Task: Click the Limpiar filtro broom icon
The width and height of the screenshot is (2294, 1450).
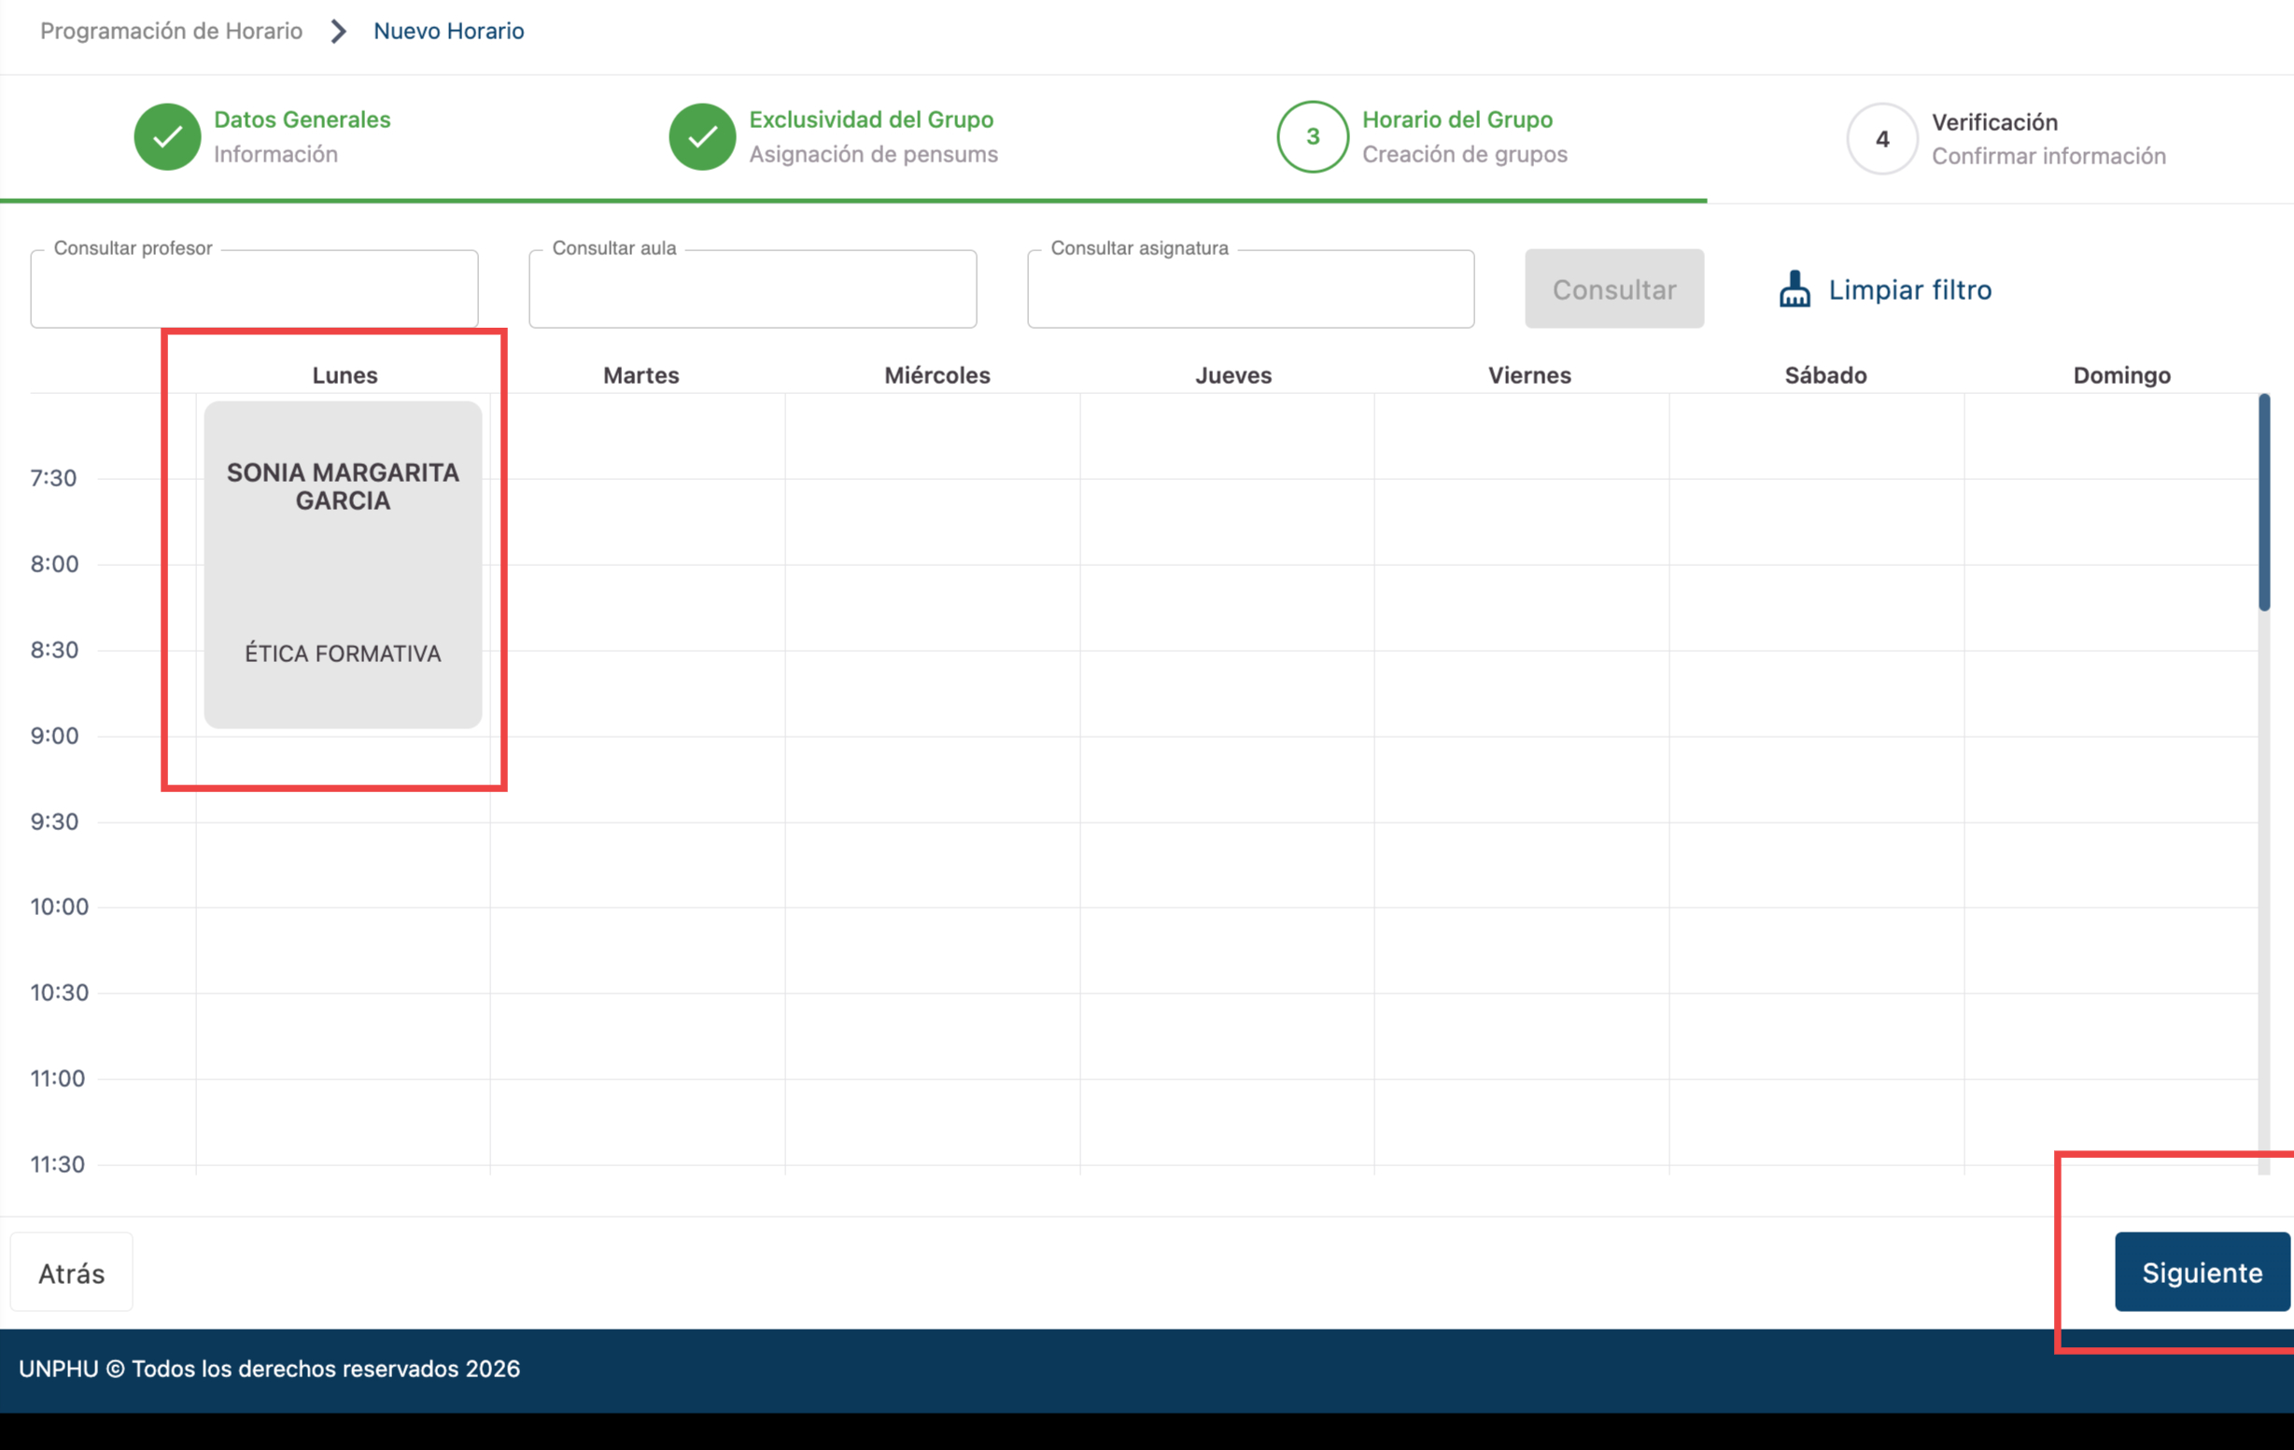Action: 1794,289
